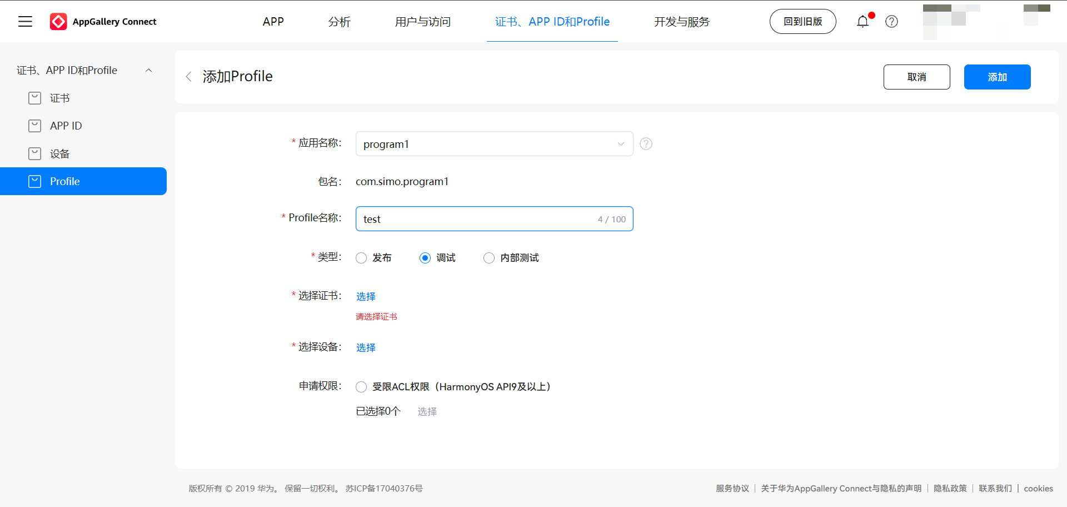Click the Profile sidebar icon
This screenshot has width=1067, height=507.
(34, 182)
